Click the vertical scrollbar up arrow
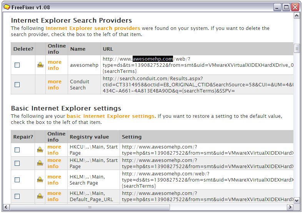The height and width of the screenshot is (213, 303). [x=297, y=16]
